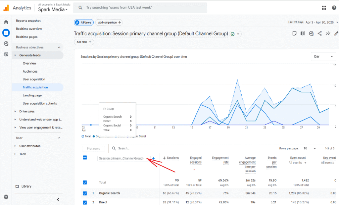Click the table Search field
The image size is (339, 205).
tap(123, 148)
